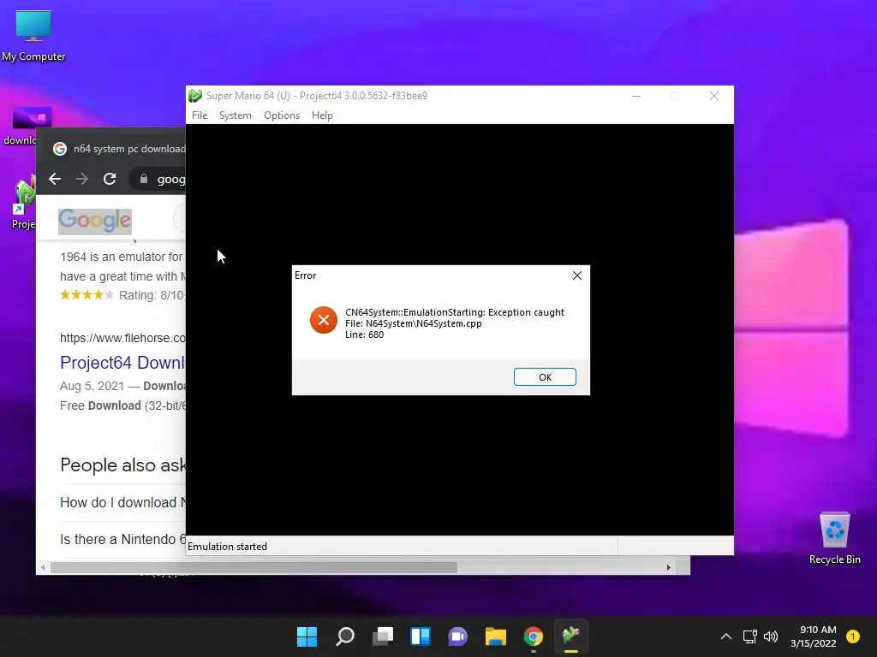This screenshot has width=877, height=657.
Task: Open the Windows Start menu
Action: pos(307,636)
